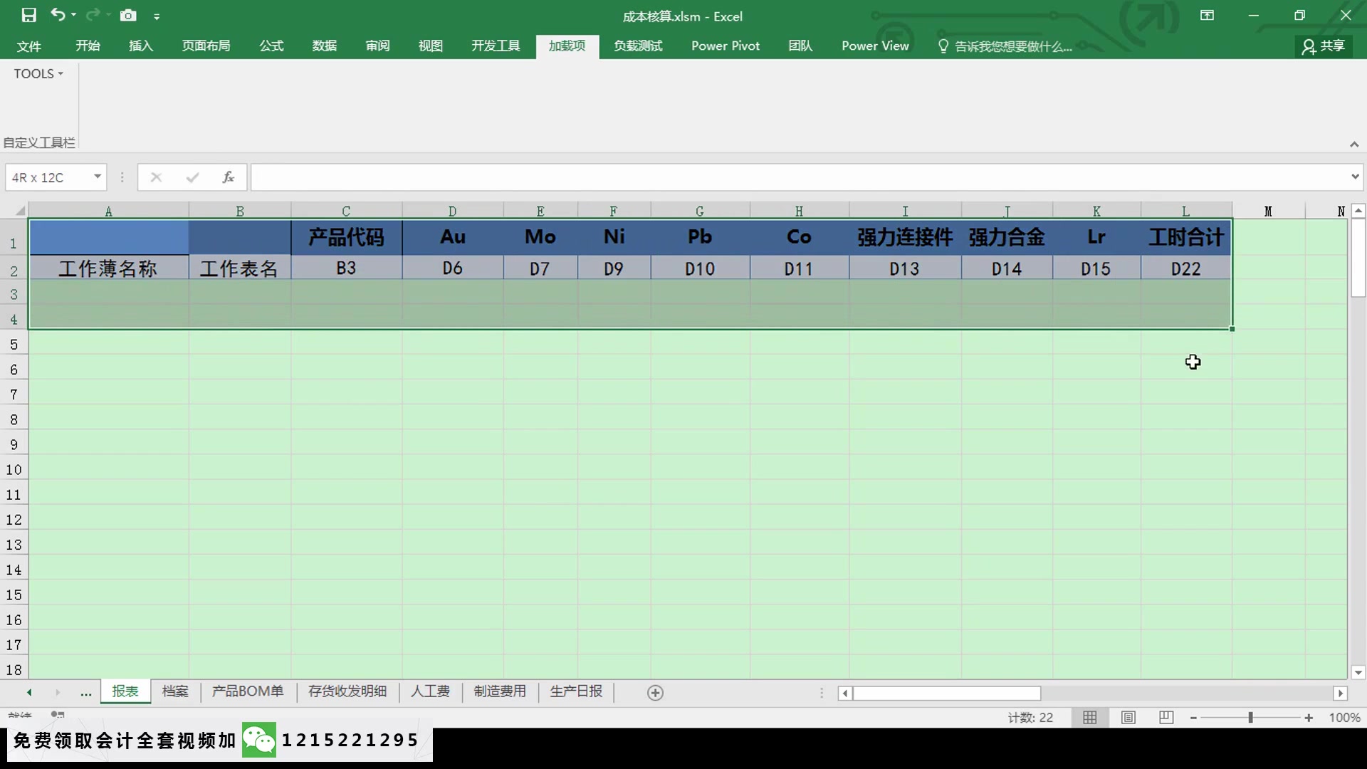
Task: Click the zoom out minus button
Action: click(x=1193, y=718)
